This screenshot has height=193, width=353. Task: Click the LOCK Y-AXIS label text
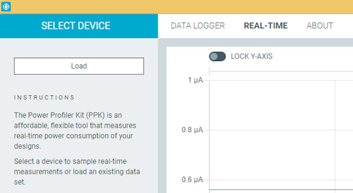(x=251, y=56)
